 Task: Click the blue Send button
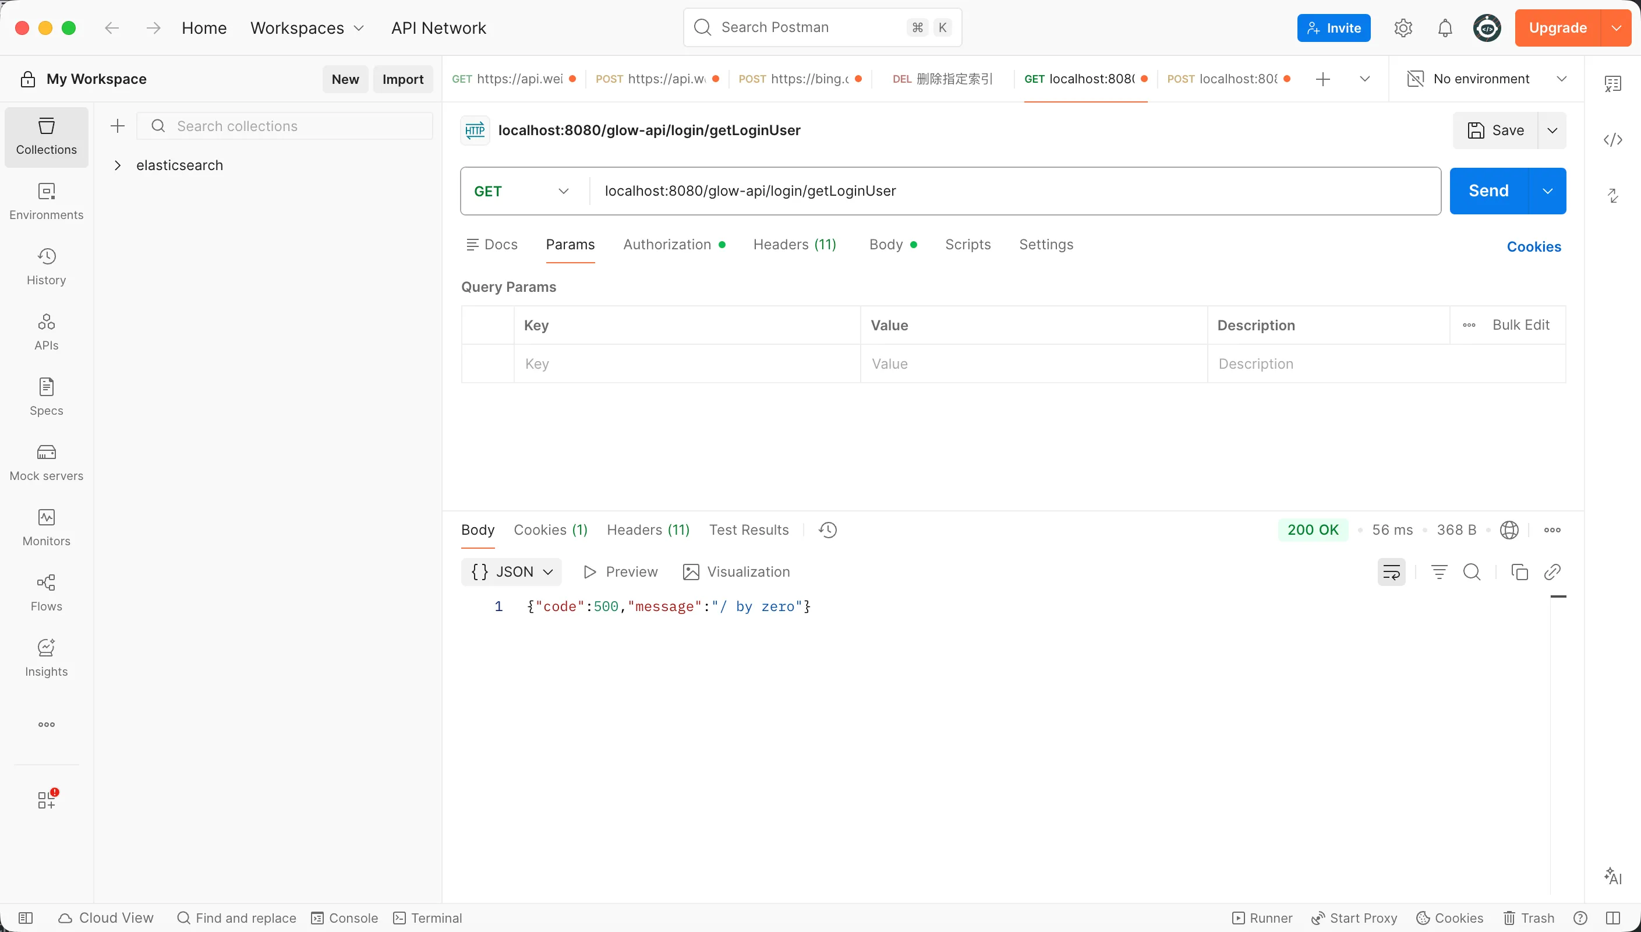point(1488,190)
